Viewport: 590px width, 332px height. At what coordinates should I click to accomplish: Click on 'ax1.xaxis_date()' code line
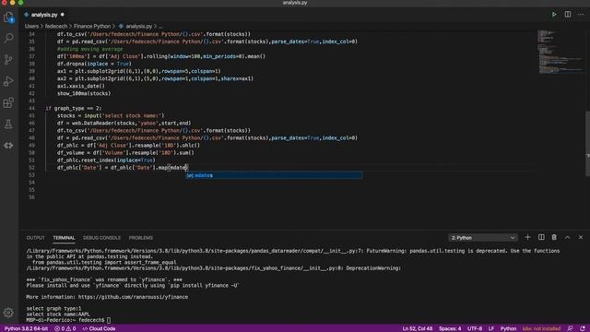pos(81,86)
